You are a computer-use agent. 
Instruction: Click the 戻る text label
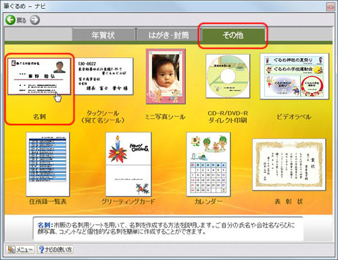[x=22, y=20]
